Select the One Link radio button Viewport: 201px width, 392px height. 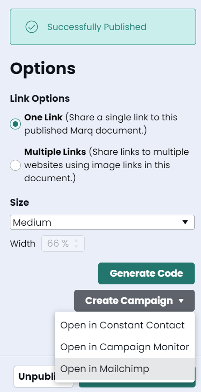point(15,124)
